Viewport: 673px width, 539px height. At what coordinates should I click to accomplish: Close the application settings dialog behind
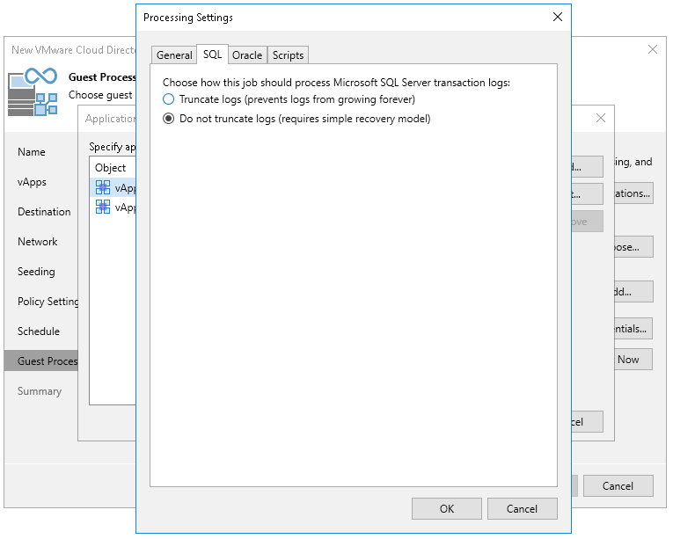(x=601, y=118)
